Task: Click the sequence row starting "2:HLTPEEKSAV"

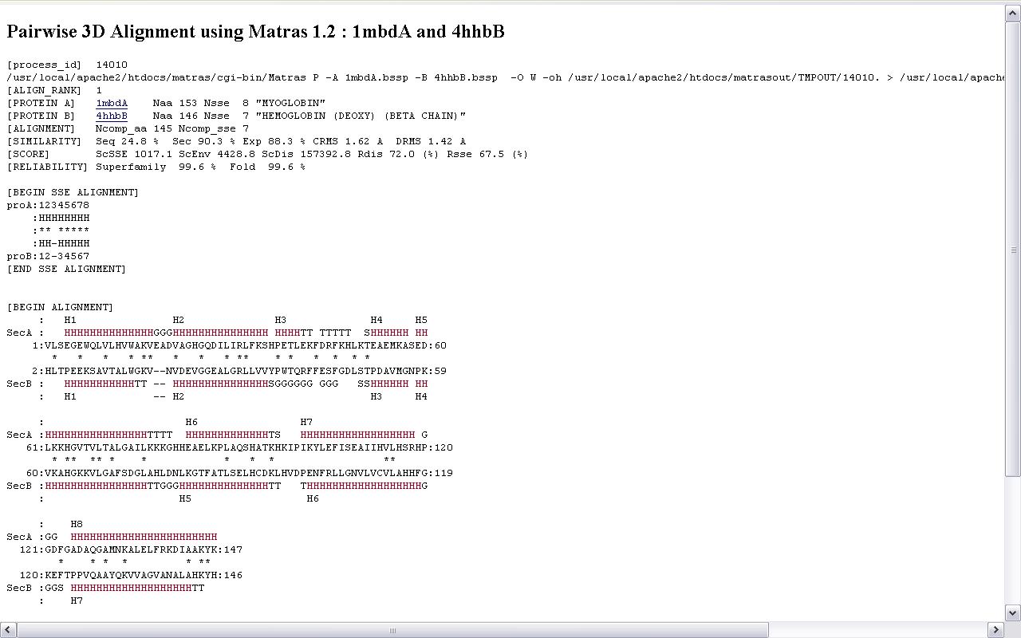Action: 239,371
